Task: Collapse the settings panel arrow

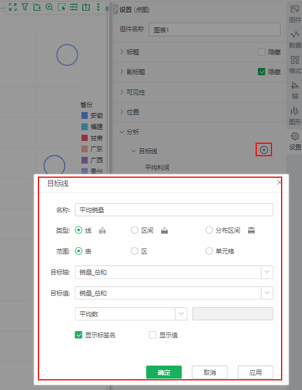Action: 115,10
